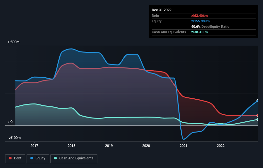Click the 2022 x-axis label
Viewport: 263px width, 168px height.
point(221,146)
